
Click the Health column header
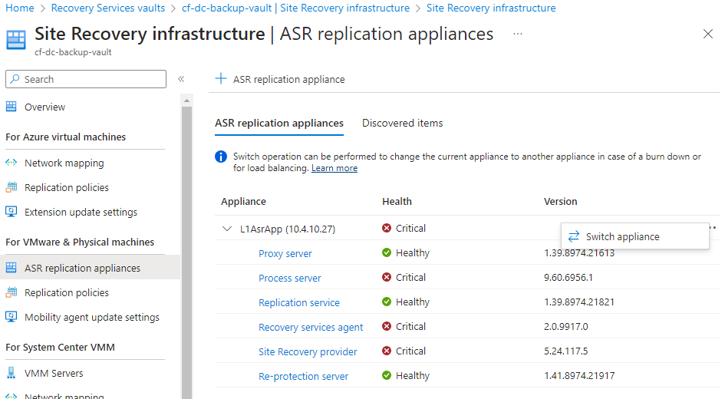click(x=397, y=201)
